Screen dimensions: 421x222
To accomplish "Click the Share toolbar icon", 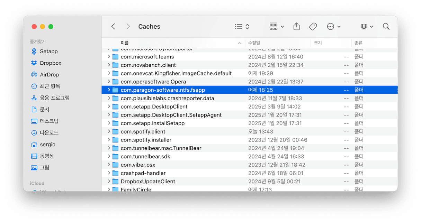I will [x=297, y=27].
